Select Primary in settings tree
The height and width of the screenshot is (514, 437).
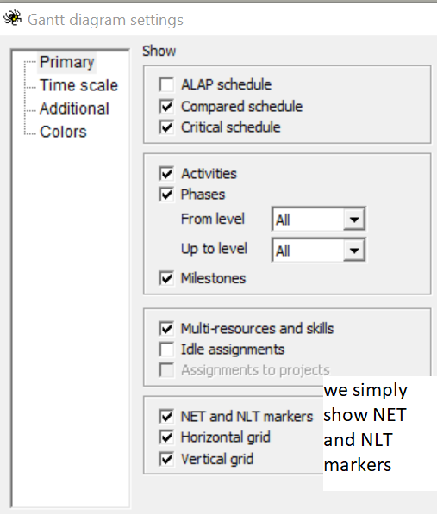pos(67,62)
